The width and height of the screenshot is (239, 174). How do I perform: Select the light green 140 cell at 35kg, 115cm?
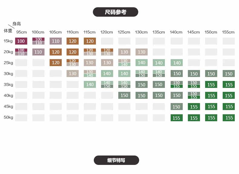pos(90,85)
